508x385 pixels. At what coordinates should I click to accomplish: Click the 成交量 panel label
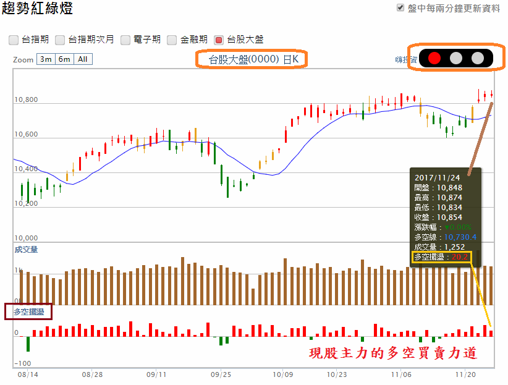coord(26,250)
